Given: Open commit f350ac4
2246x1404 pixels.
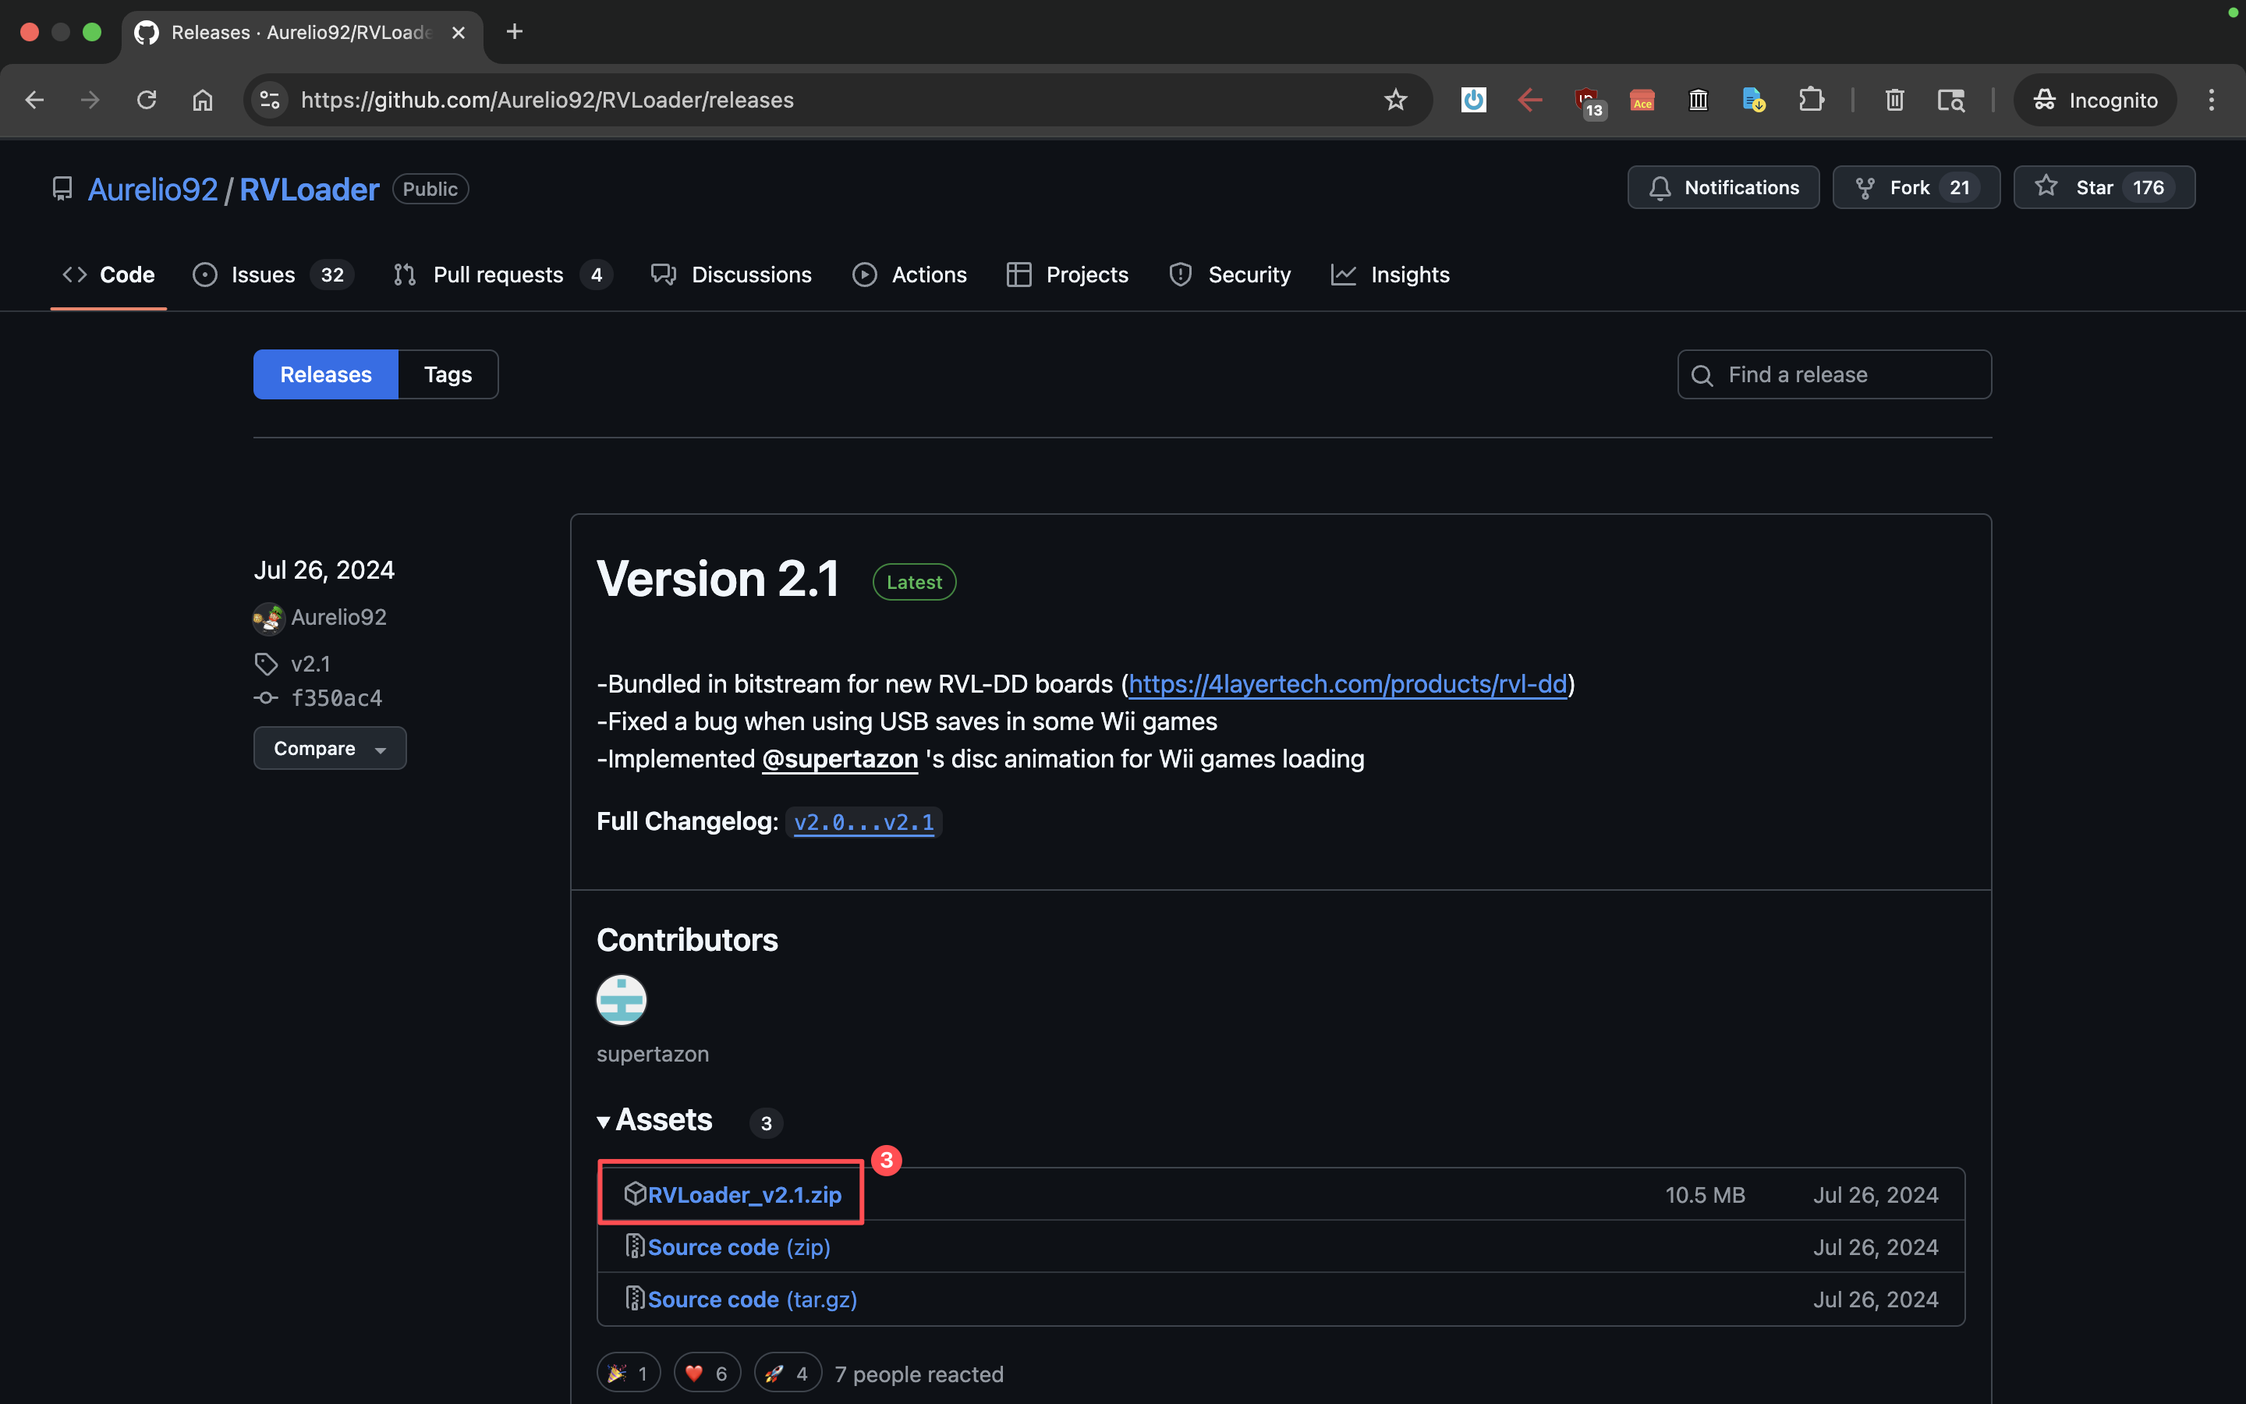Looking at the screenshot, I should click(x=336, y=698).
